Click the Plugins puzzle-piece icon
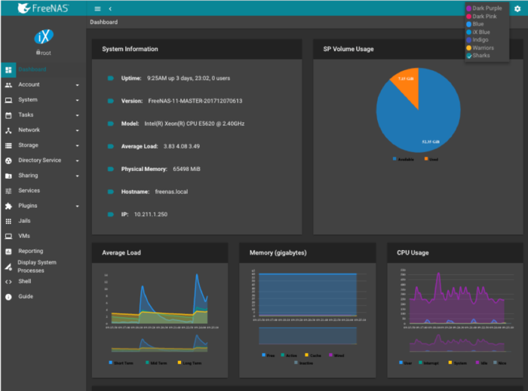528x391 pixels. click(x=8, y=206)
